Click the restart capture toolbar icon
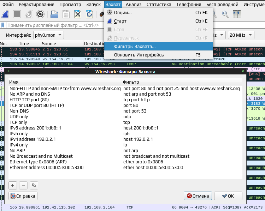Image resolution: width=265 pixels, height=211 pixels. [x=29, y=14]
